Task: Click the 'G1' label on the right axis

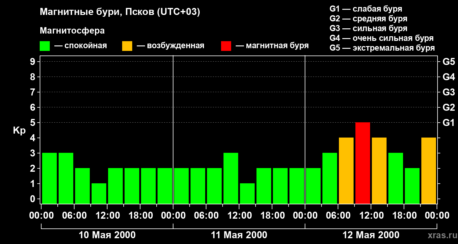Action: [449, 123]
